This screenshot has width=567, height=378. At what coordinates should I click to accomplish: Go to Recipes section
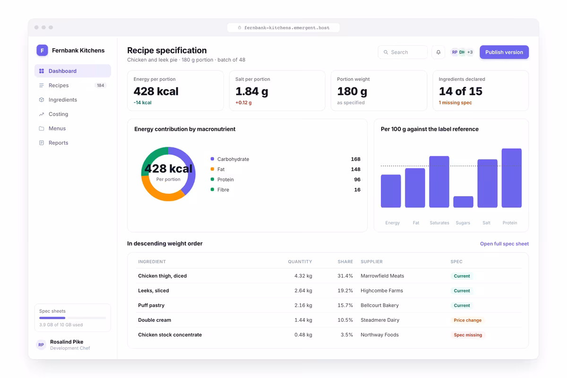click(x=73, y=86)
